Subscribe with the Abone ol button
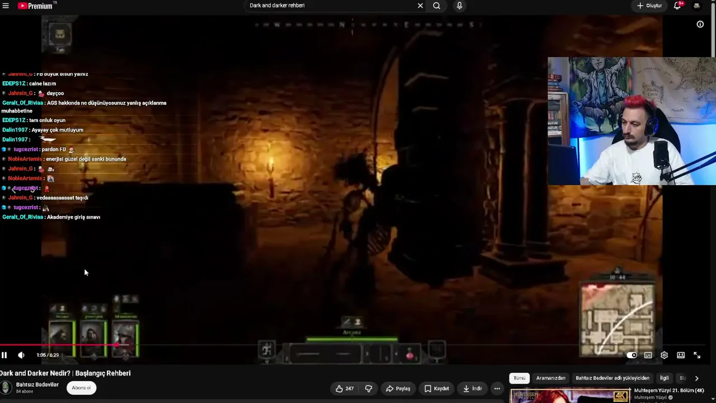Viewport: 716px width, 403px height. [81, 388]
